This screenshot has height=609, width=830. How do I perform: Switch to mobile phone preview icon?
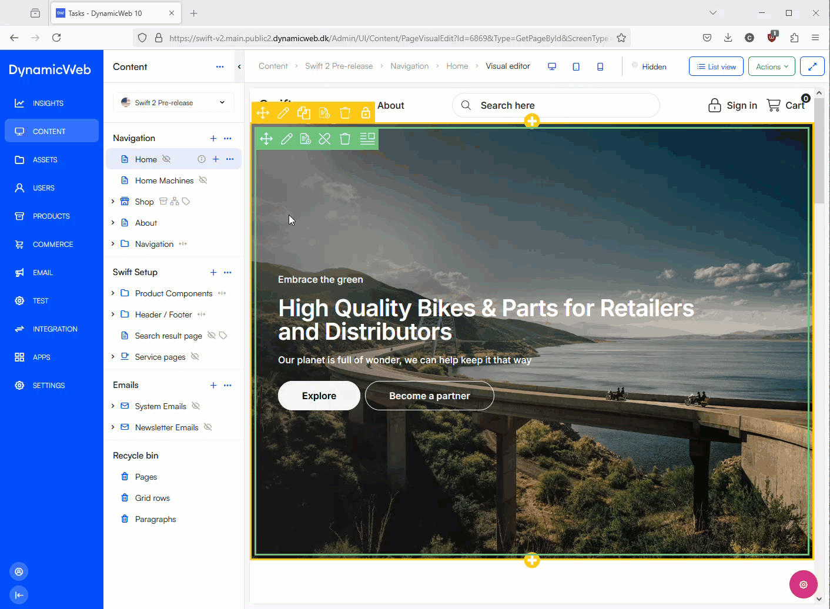[x=600, y=67]
